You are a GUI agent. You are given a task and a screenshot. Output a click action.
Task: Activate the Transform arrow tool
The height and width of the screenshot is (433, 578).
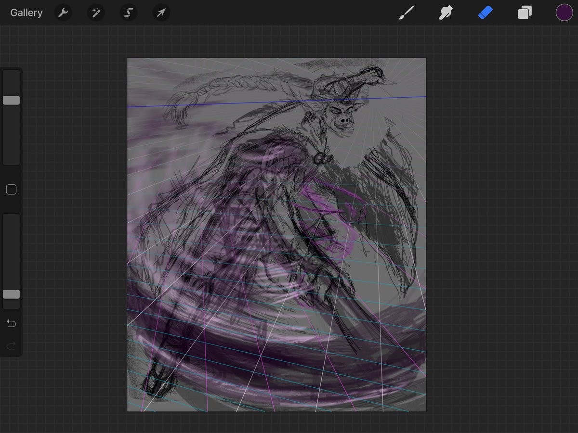tap(161, 13)
